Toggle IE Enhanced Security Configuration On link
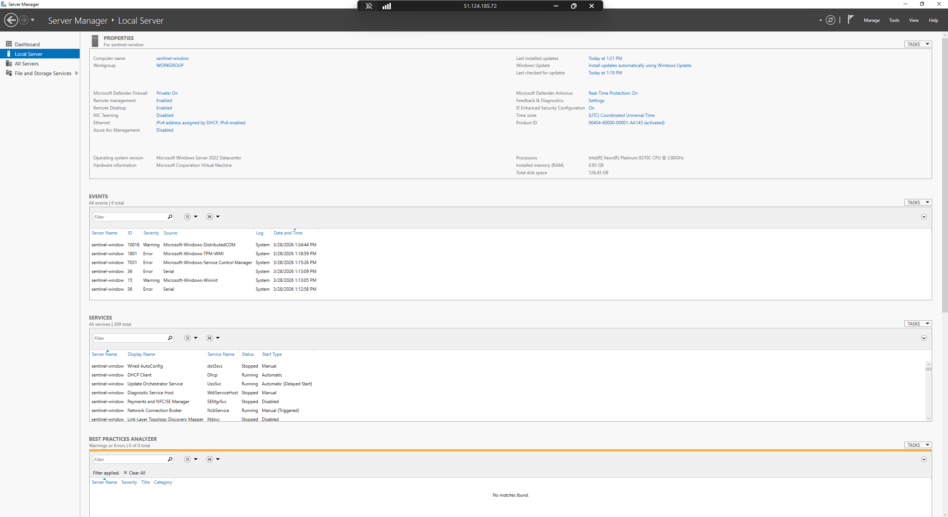 (591, 108)
